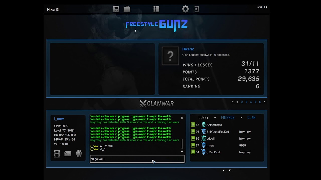Click i_new's avatar icon in player list
The width and height of the screenshot is (321, 180).
(204, 145)
